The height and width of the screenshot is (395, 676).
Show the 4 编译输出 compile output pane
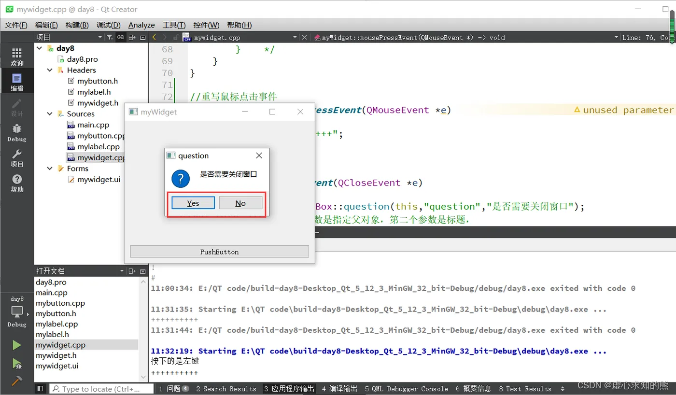[340, 389]
